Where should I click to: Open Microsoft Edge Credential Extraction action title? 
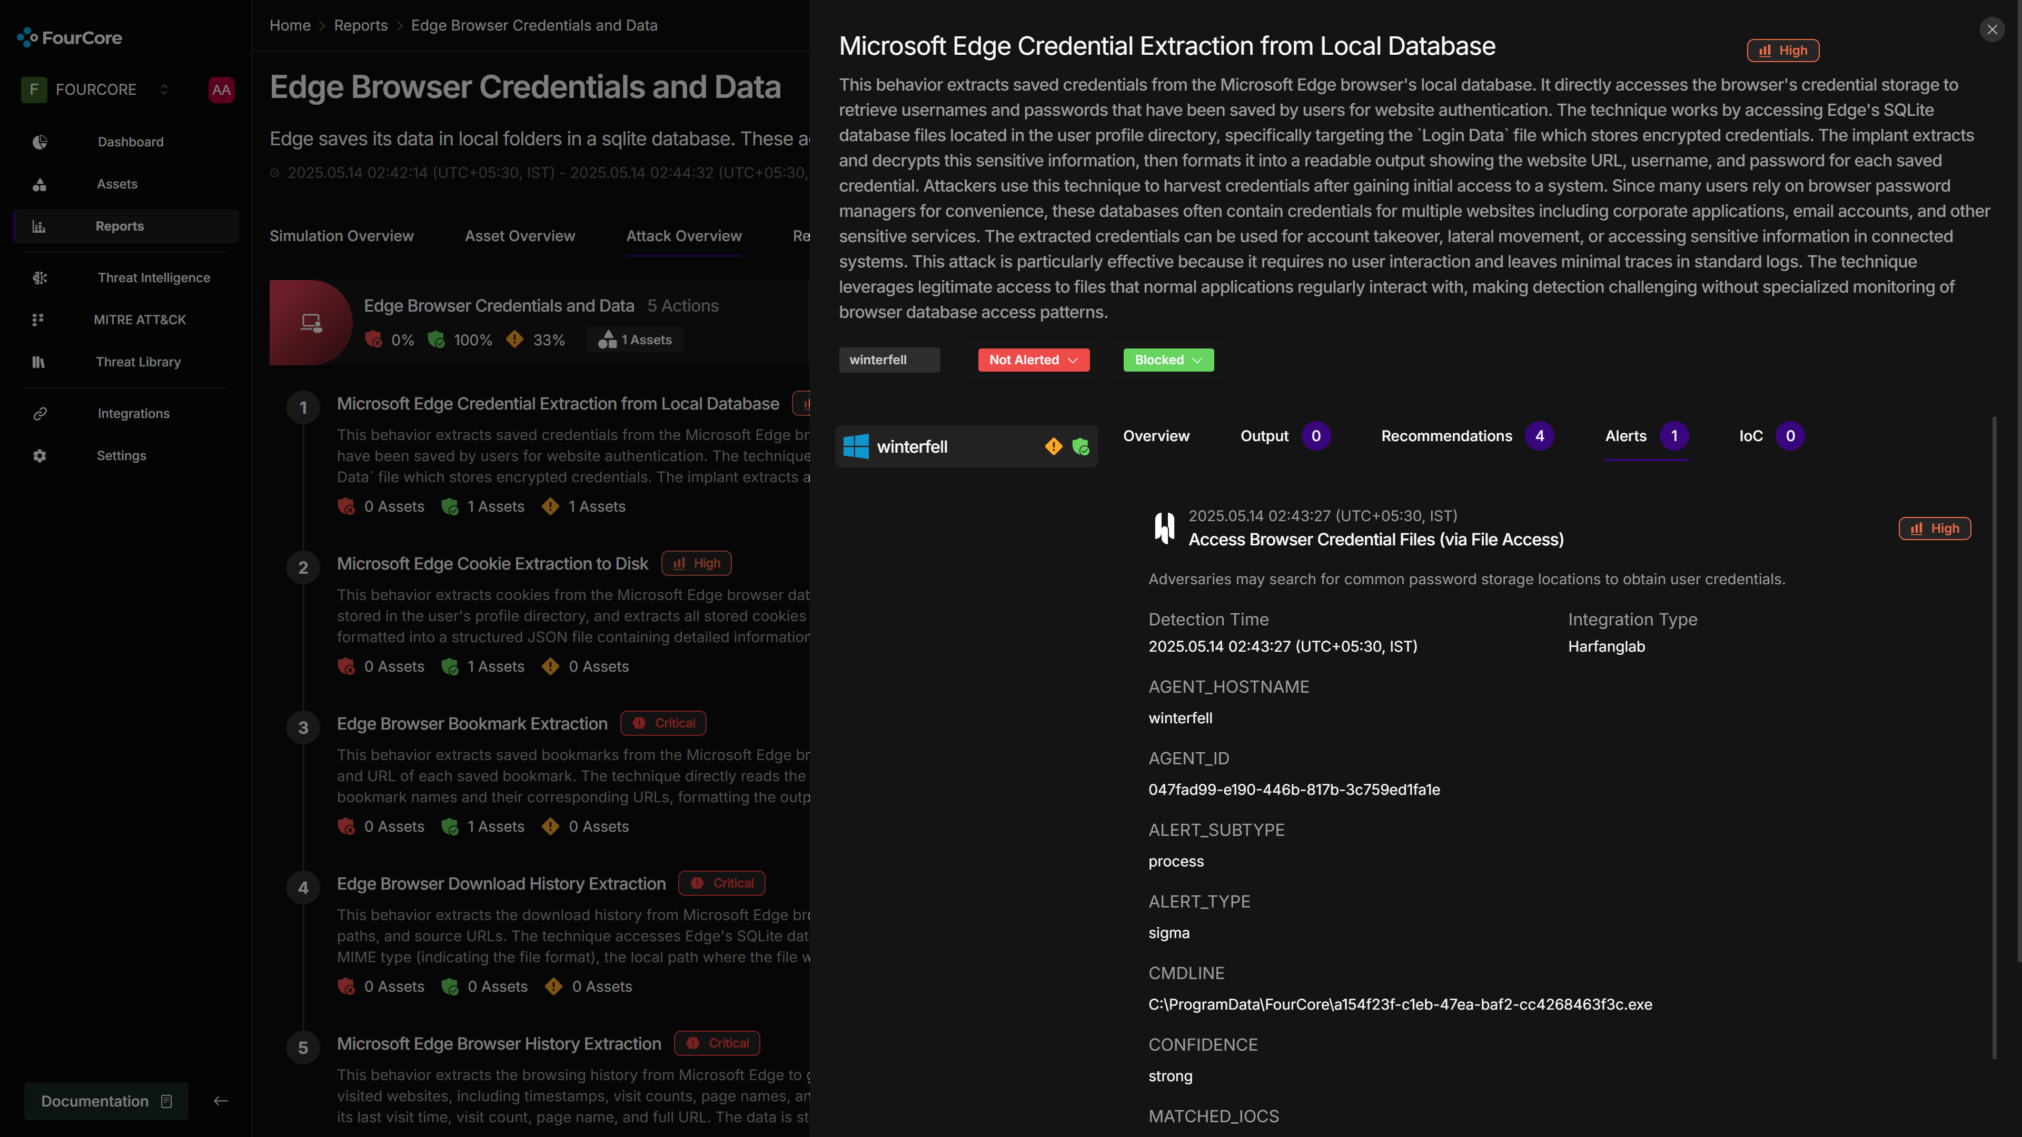tap(558, 403)
